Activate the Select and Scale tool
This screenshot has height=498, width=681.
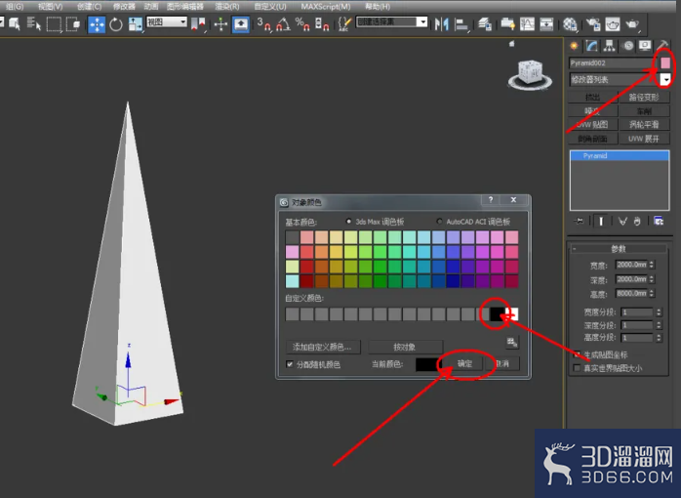[136, 23]
